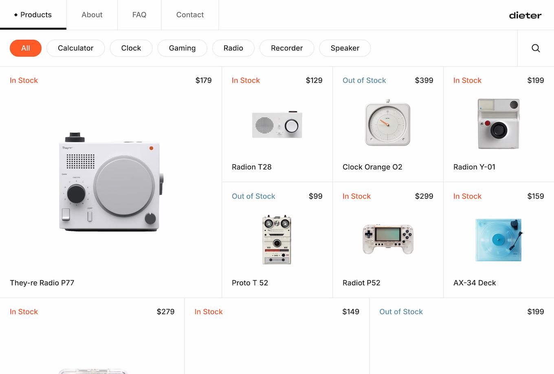Viewport: 554px width, 374px height.
Task: Click the Radion Y-01 camera image
Action: click(498, 124)
